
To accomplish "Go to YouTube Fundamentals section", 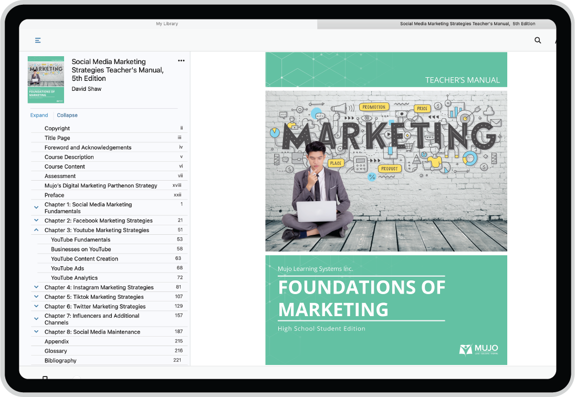I will (112, 240).
